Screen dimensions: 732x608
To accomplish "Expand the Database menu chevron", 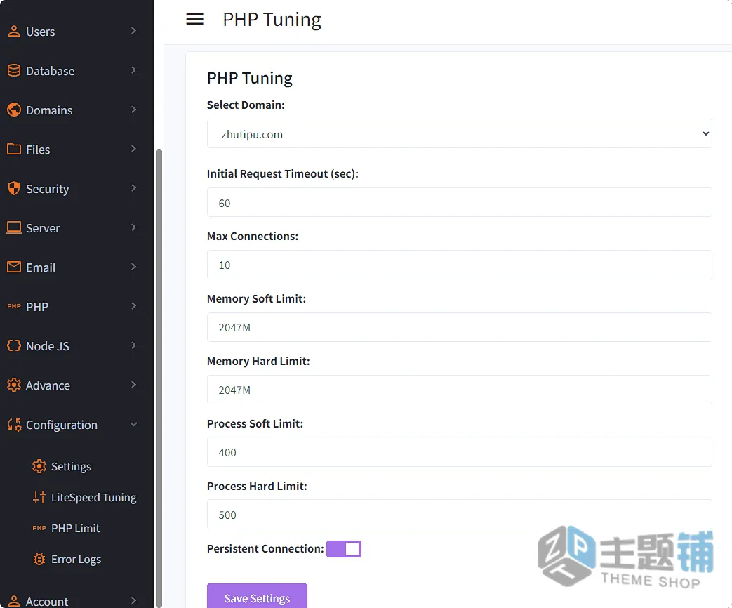I will [133, 70].
